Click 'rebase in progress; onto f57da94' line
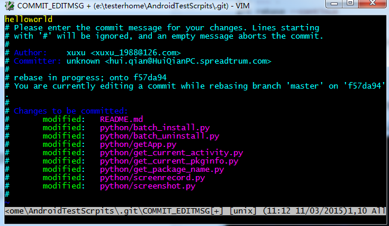 [86, 77]
